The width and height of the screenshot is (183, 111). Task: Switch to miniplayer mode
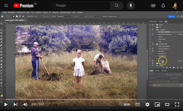(157, 104)
